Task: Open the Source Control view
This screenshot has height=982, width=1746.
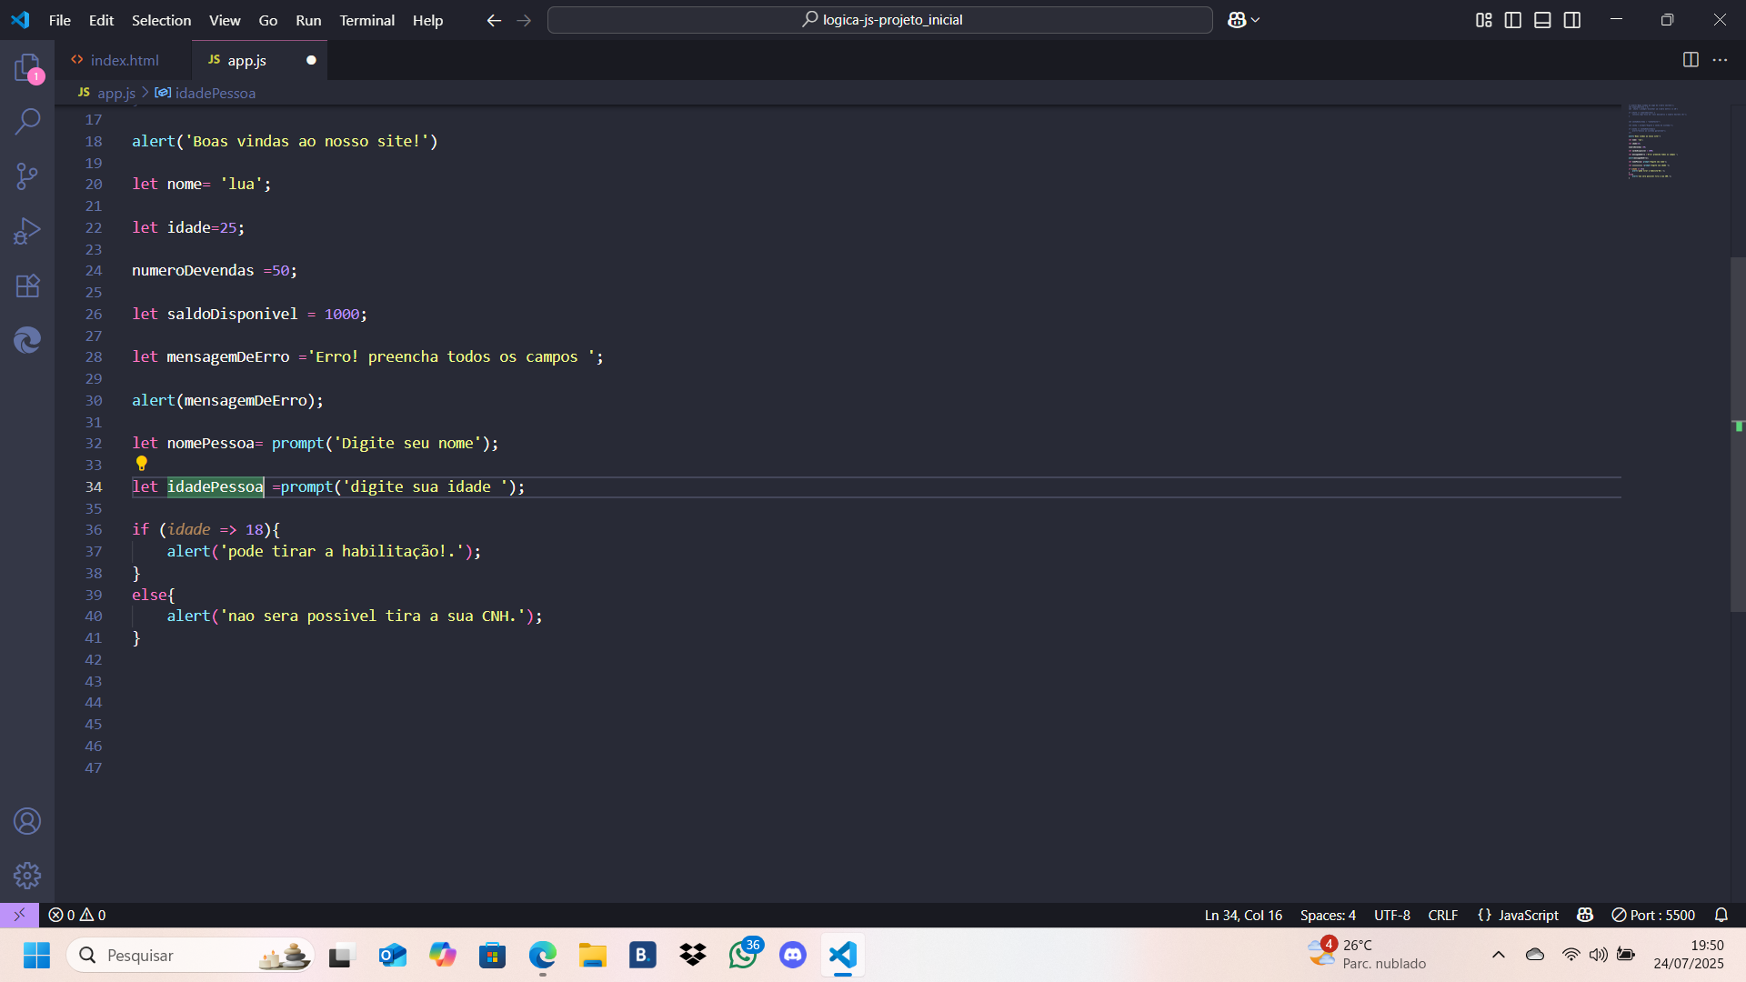Action: coord(27,175)
